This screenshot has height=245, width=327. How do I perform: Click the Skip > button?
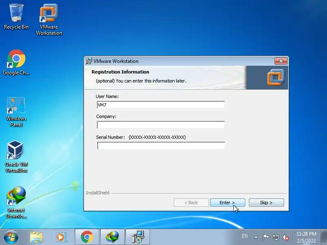coord(267,203)
